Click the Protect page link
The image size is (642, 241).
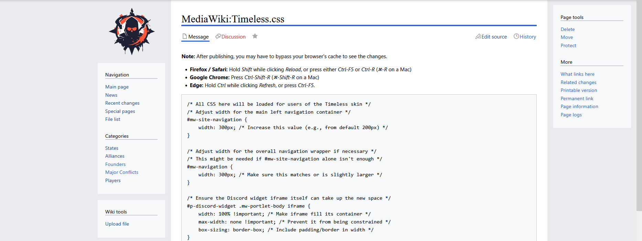568,45
